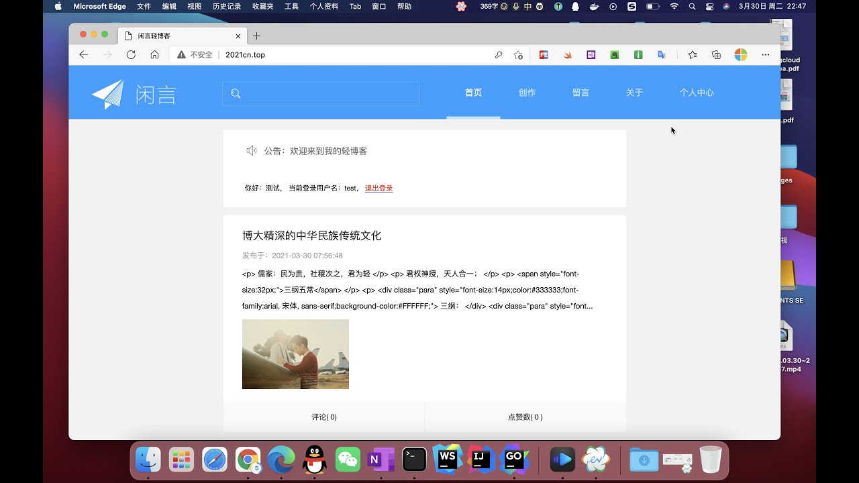Click the 评论(0) comments button
This screenshot has width=859, height=483.
[x=324, y=417]
